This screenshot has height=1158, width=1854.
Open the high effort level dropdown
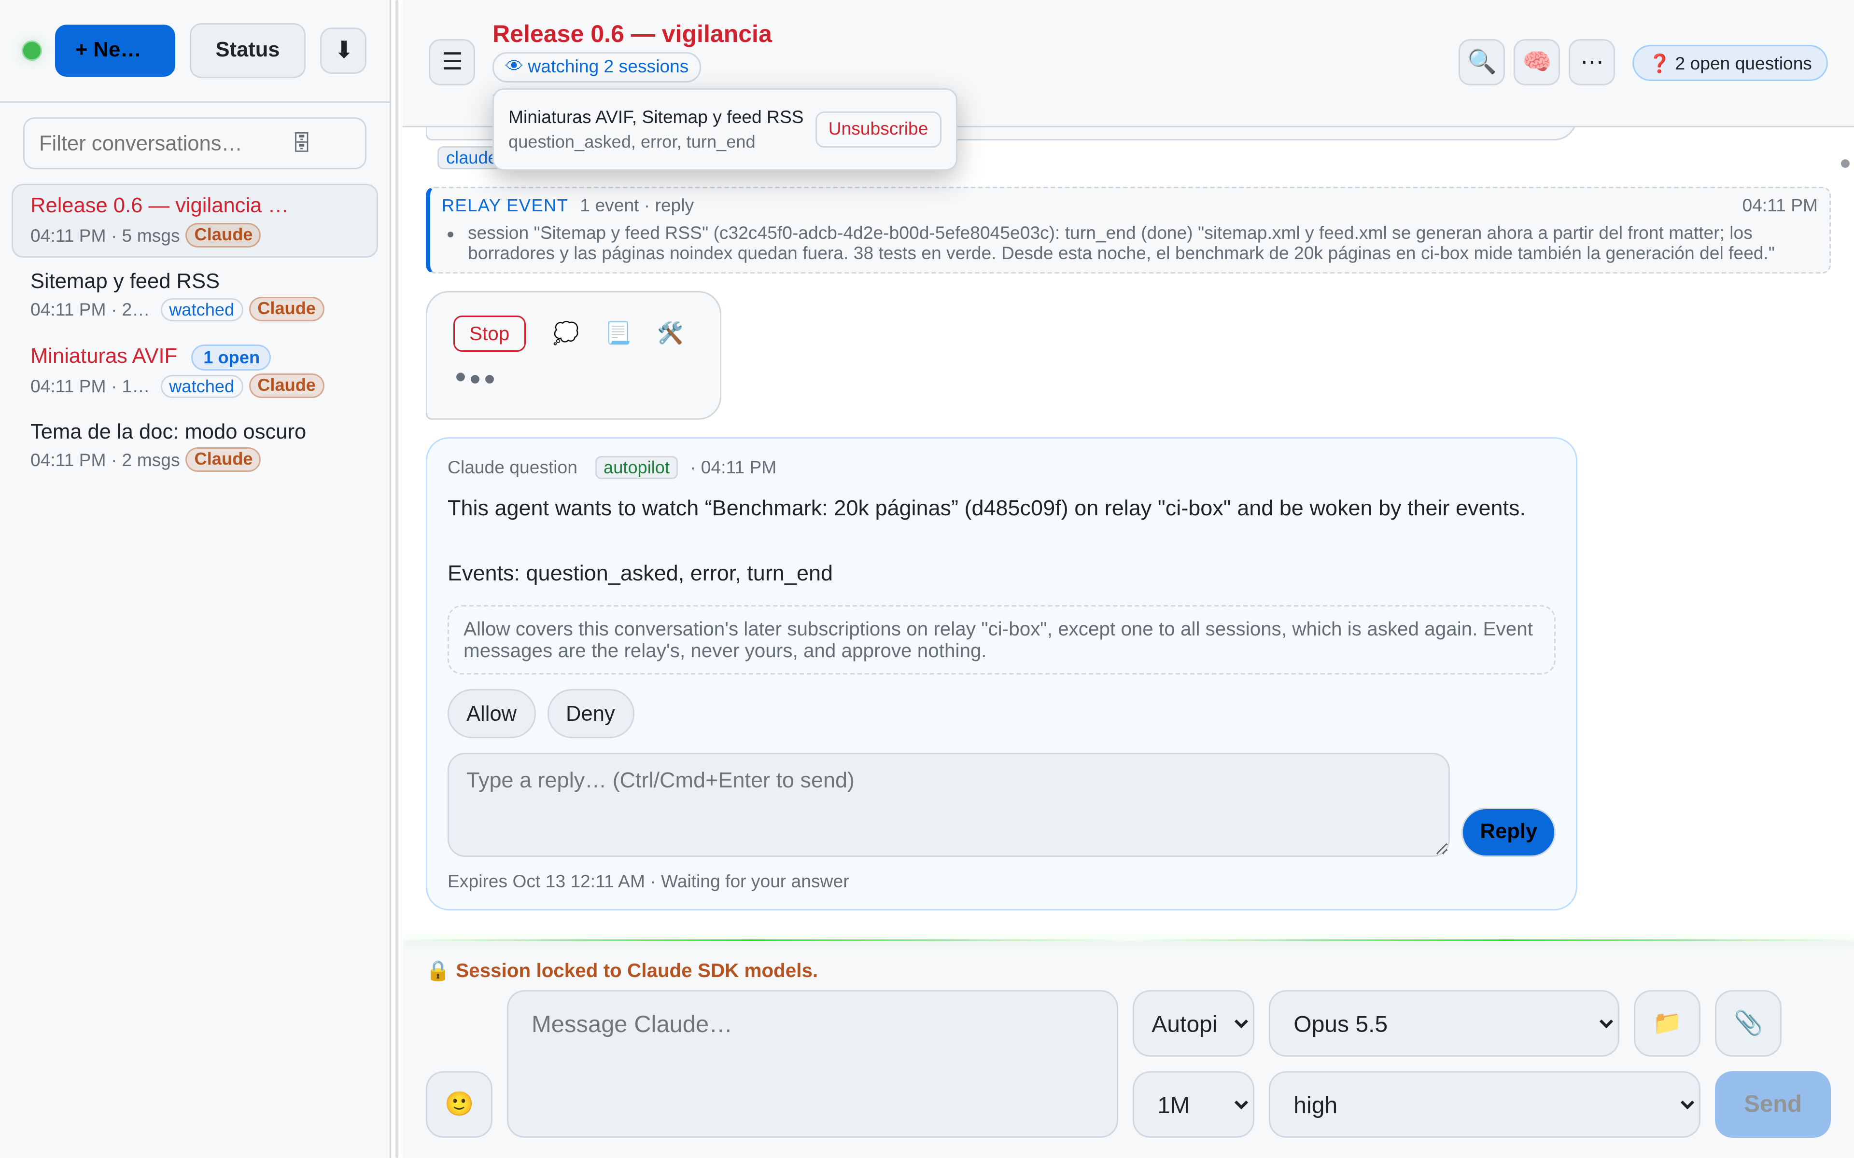tap(1484, 1104)
